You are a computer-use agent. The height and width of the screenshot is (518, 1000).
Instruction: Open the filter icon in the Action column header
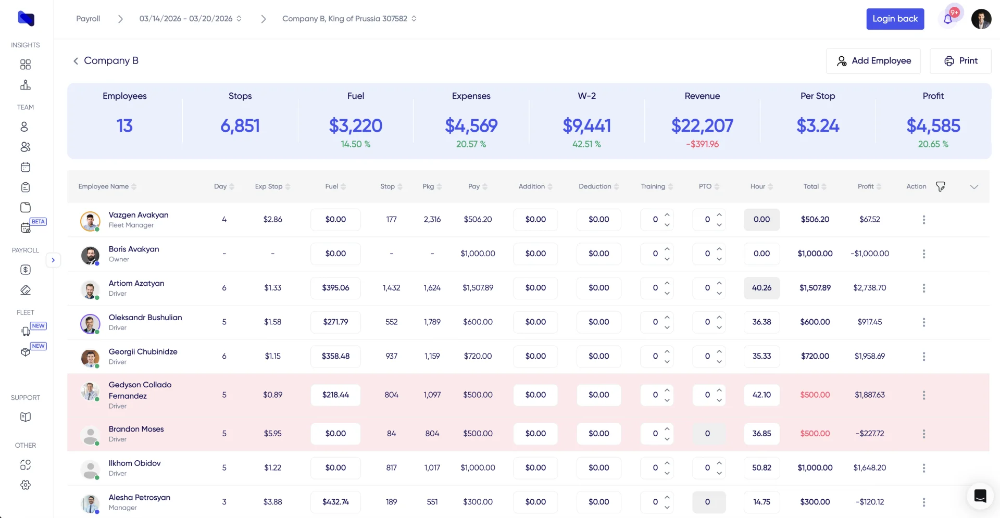941,186
